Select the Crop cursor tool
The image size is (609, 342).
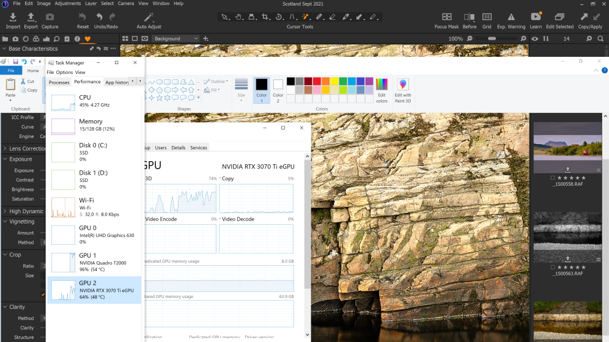pos(265,17)
